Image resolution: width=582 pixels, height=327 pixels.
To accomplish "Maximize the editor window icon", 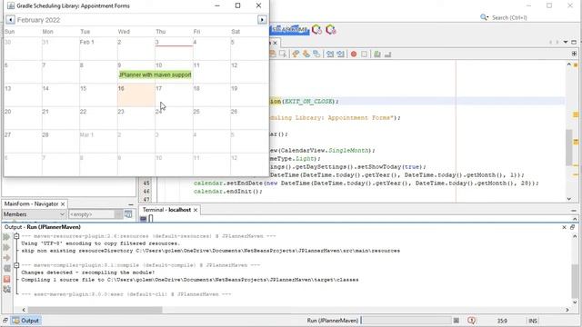I will (x=574, y=42).
